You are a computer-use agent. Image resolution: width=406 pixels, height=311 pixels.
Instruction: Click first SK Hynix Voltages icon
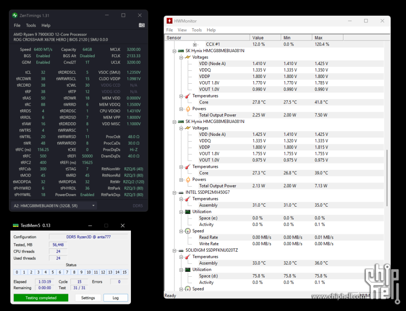(188, 57)
